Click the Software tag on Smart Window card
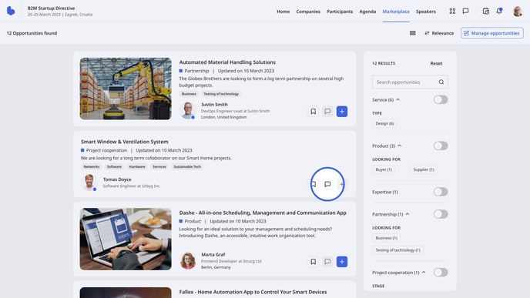The image size is (530, 298). [114, 167]
